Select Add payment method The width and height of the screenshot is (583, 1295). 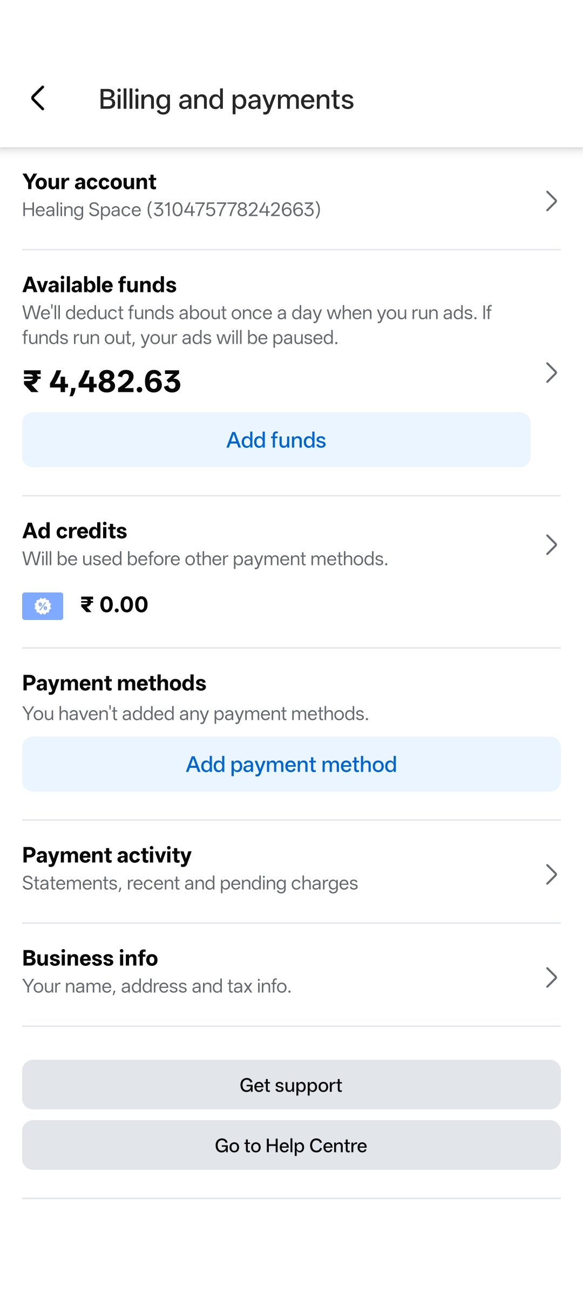(x=291, y=764)
